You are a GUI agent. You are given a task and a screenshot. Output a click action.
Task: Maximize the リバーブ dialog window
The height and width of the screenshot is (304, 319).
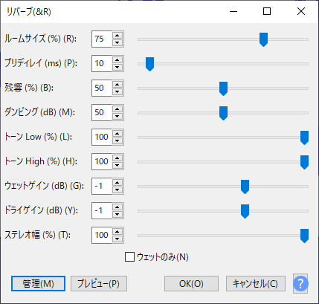(267, 11)
